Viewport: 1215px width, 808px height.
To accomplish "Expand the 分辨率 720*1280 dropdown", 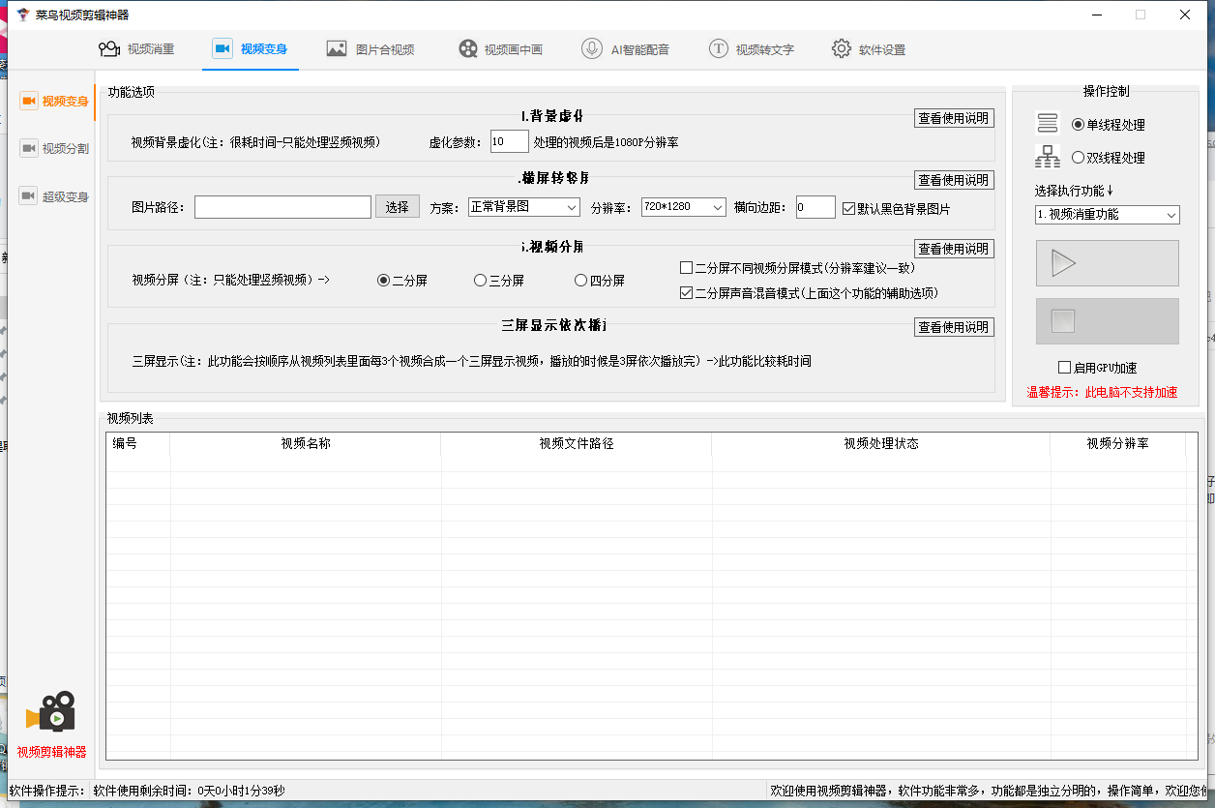I will 683,207.
